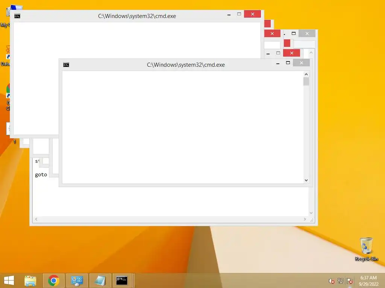The width and height of the screenshot is (385, 288).
Task: Launch Google Chrome from the taskbar
Action: pos(53,280)
